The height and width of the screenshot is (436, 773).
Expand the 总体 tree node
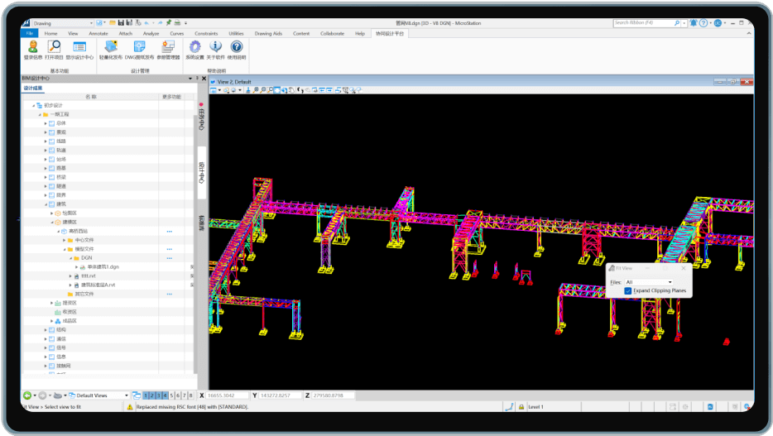tap(46, 123)
